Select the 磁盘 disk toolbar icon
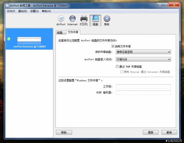Image resolution: width=184 pixels, height=143 pixels. pyautogui.click(x=95, y=20)
